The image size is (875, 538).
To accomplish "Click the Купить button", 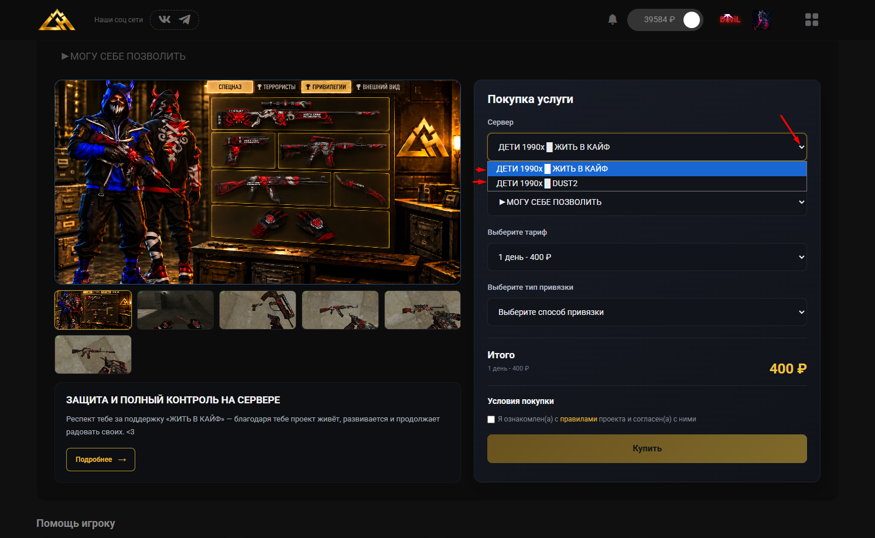I will (x=647, y=448).
